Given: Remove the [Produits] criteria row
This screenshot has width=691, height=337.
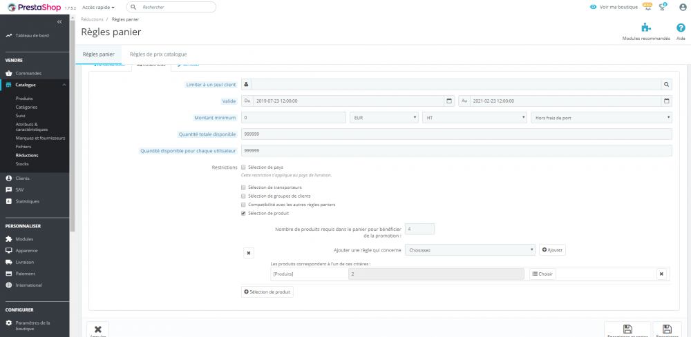Looking at the screenshot, I should point(661,274).
